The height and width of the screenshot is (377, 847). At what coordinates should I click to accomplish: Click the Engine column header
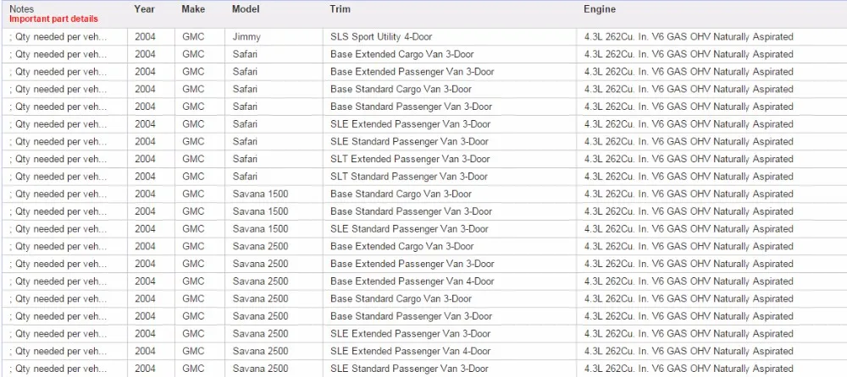point(600,9)
